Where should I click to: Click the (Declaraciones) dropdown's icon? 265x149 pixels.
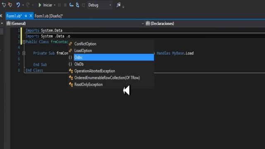tap(148, 23)
